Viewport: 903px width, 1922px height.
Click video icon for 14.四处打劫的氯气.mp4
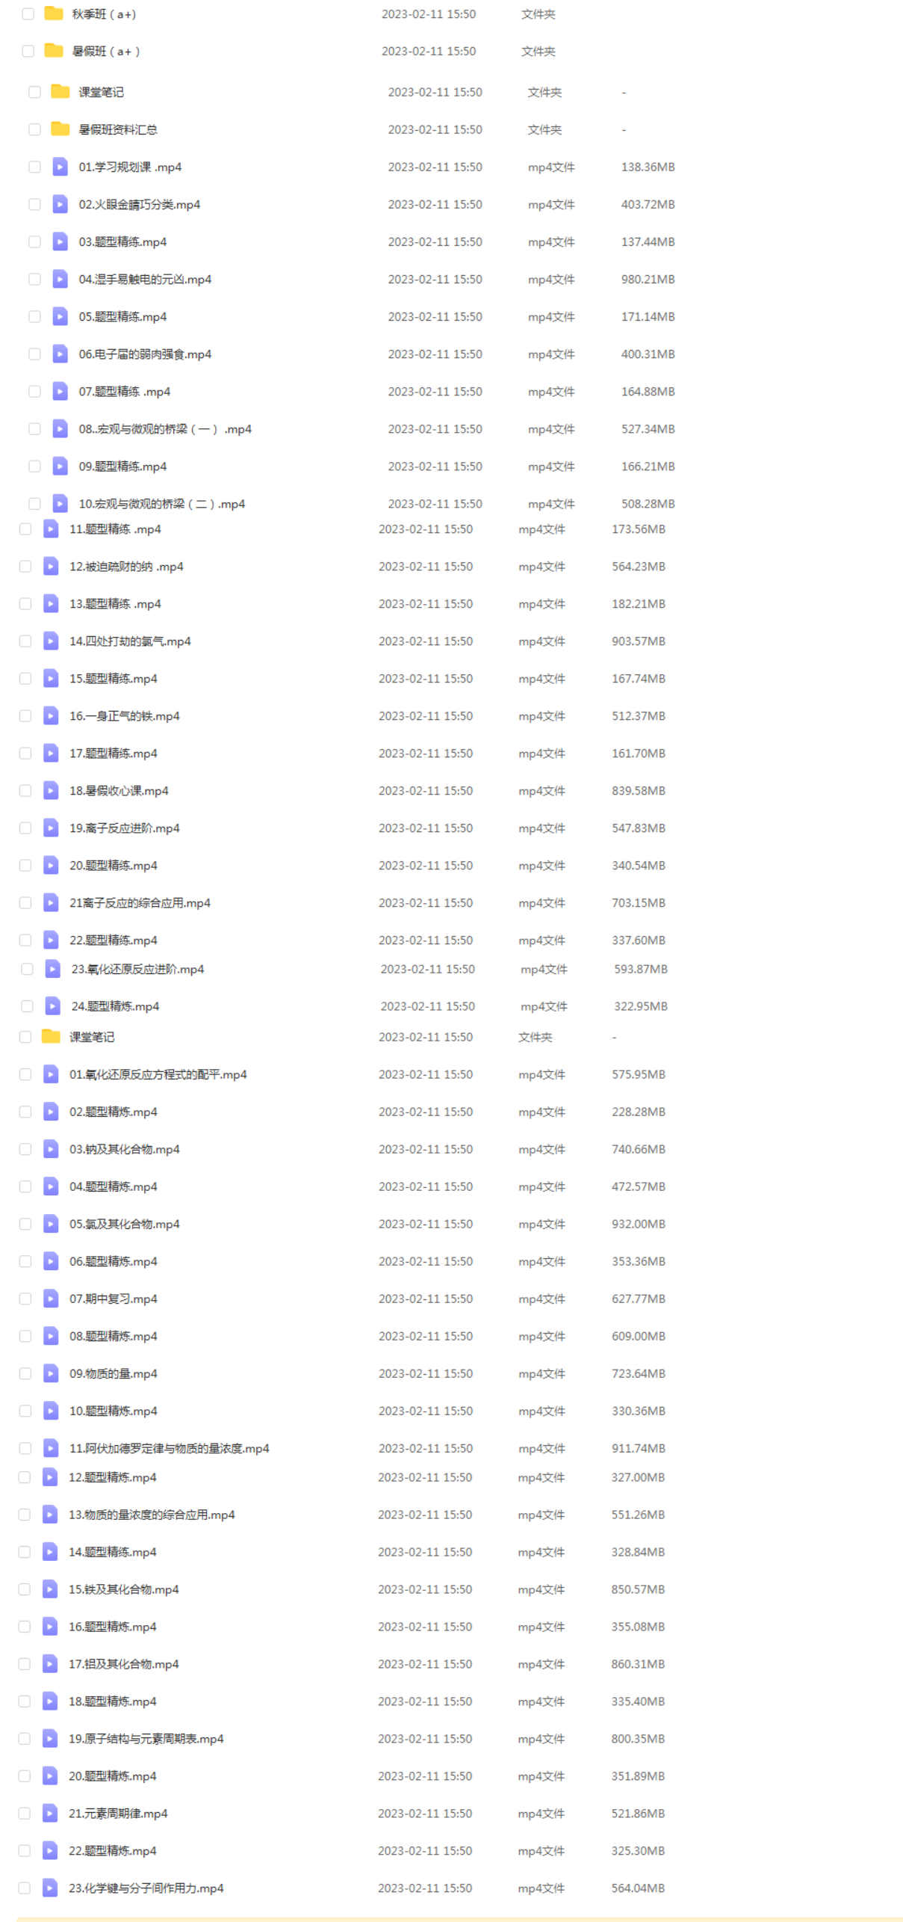[x=51, y=641]
